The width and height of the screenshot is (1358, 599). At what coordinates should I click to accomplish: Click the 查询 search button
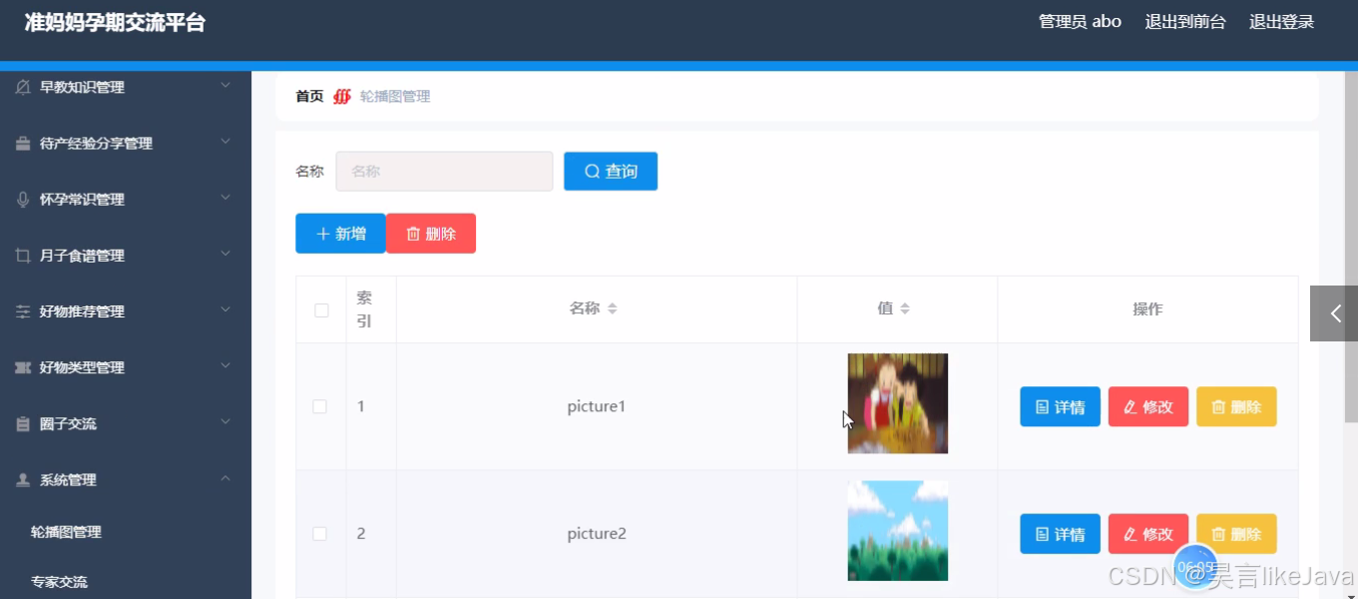point(611,171)
